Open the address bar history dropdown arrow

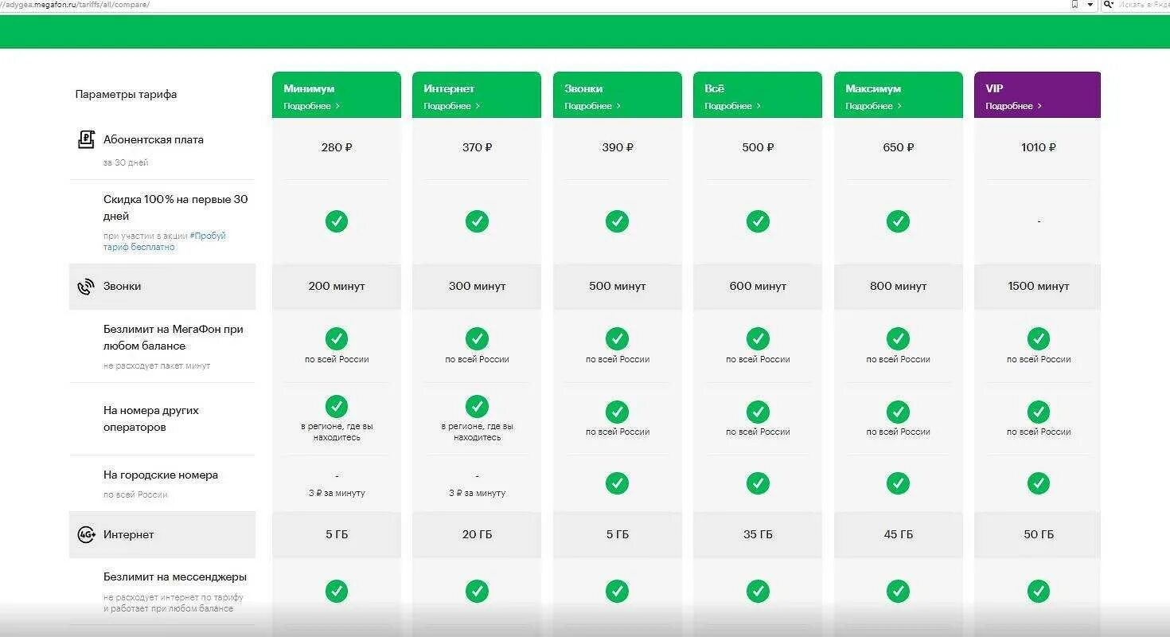[x=1090, y=5]
